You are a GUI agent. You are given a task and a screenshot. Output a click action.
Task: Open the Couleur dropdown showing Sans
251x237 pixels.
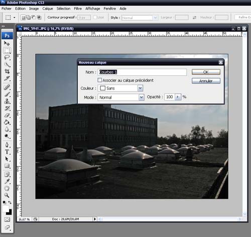click(120, 88)
